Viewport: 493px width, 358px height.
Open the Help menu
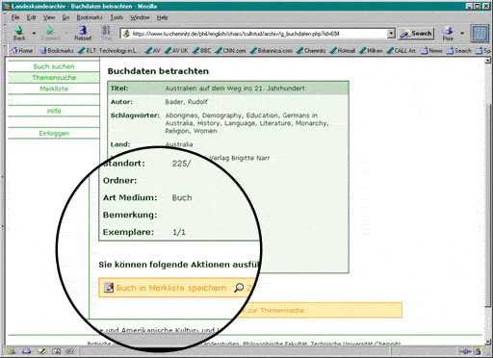coord(163,17)
